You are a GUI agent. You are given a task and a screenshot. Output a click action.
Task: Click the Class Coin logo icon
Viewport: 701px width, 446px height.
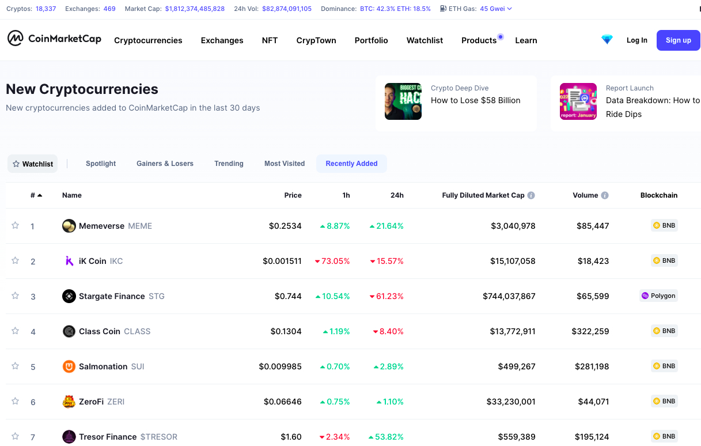tap(69, 331)
